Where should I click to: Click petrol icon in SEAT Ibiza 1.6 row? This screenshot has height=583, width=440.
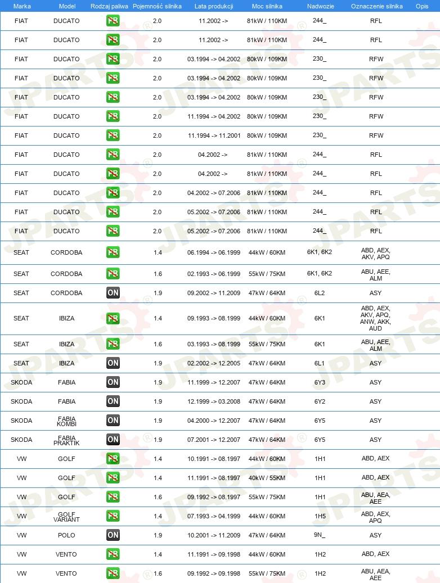tap(113, 344)
